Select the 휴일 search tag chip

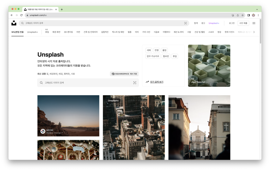pyautogui.click(x=175, y=56)
